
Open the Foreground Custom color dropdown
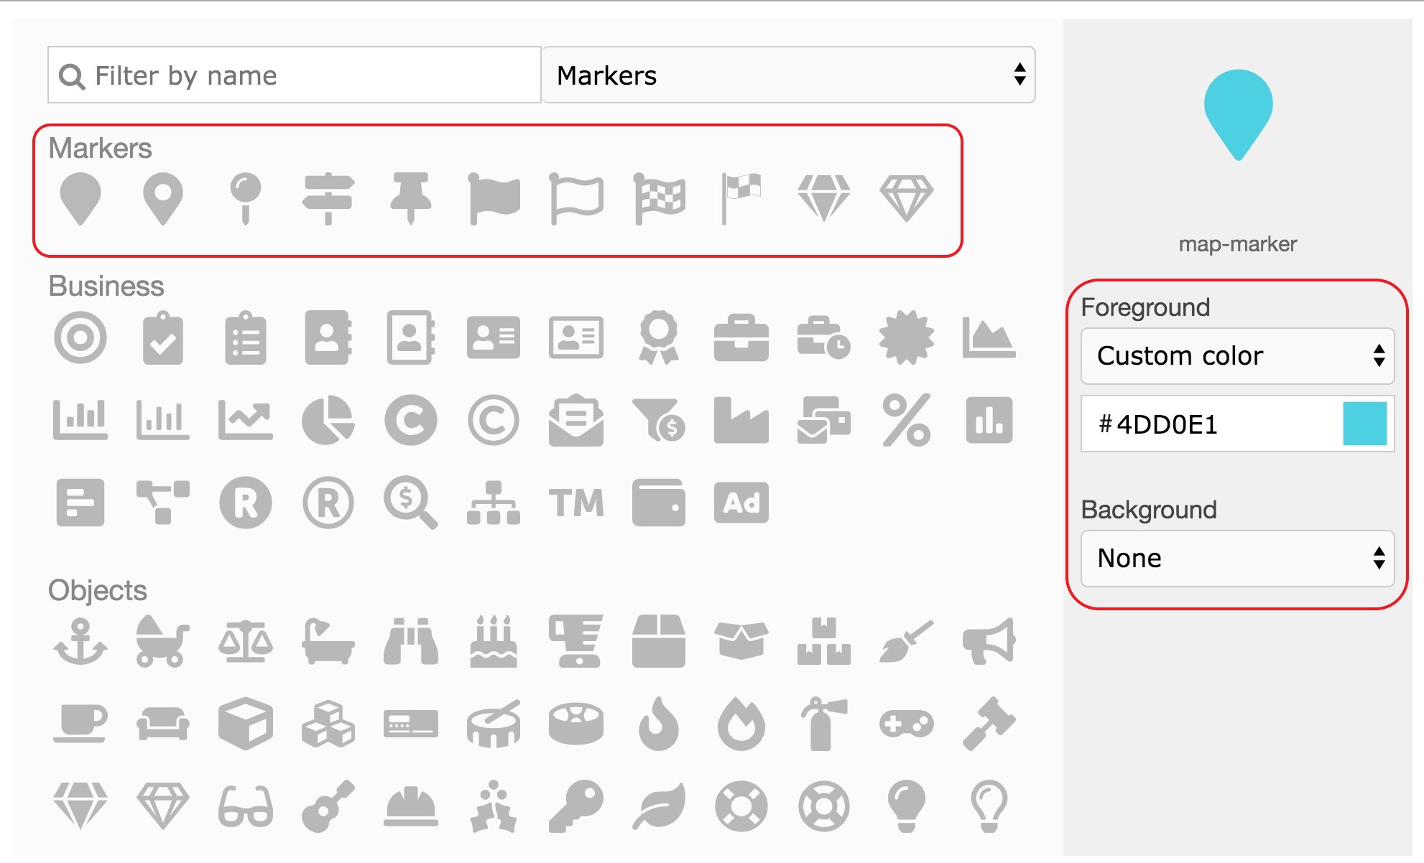tap(1236, 356)
